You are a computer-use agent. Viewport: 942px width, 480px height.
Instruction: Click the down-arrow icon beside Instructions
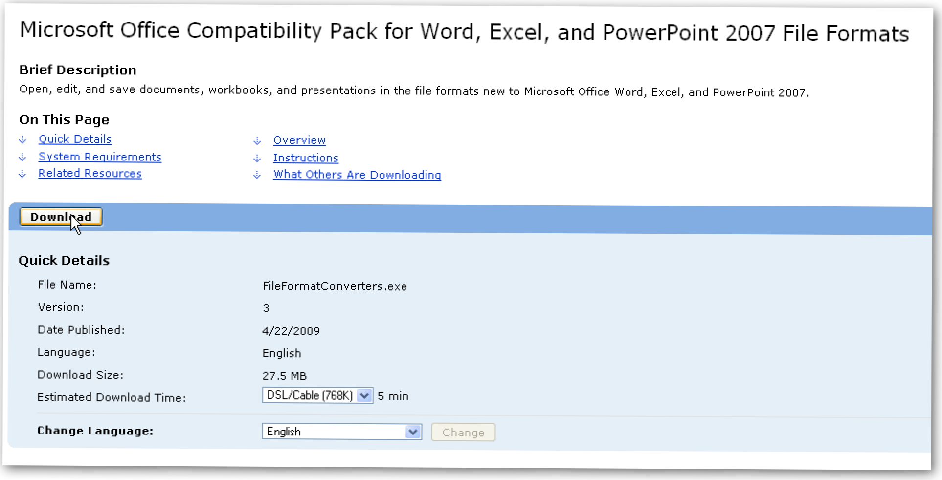coord(257,159)
